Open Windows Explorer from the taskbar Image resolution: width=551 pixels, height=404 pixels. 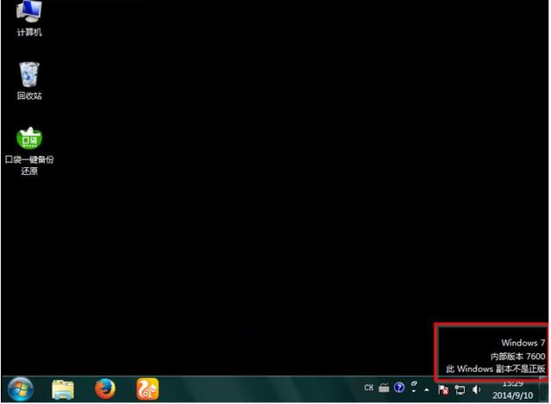(x=63, y=389)
